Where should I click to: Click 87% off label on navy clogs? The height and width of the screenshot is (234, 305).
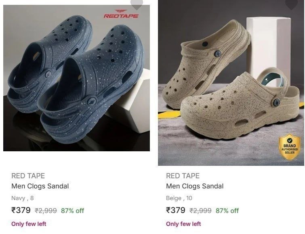73,211
